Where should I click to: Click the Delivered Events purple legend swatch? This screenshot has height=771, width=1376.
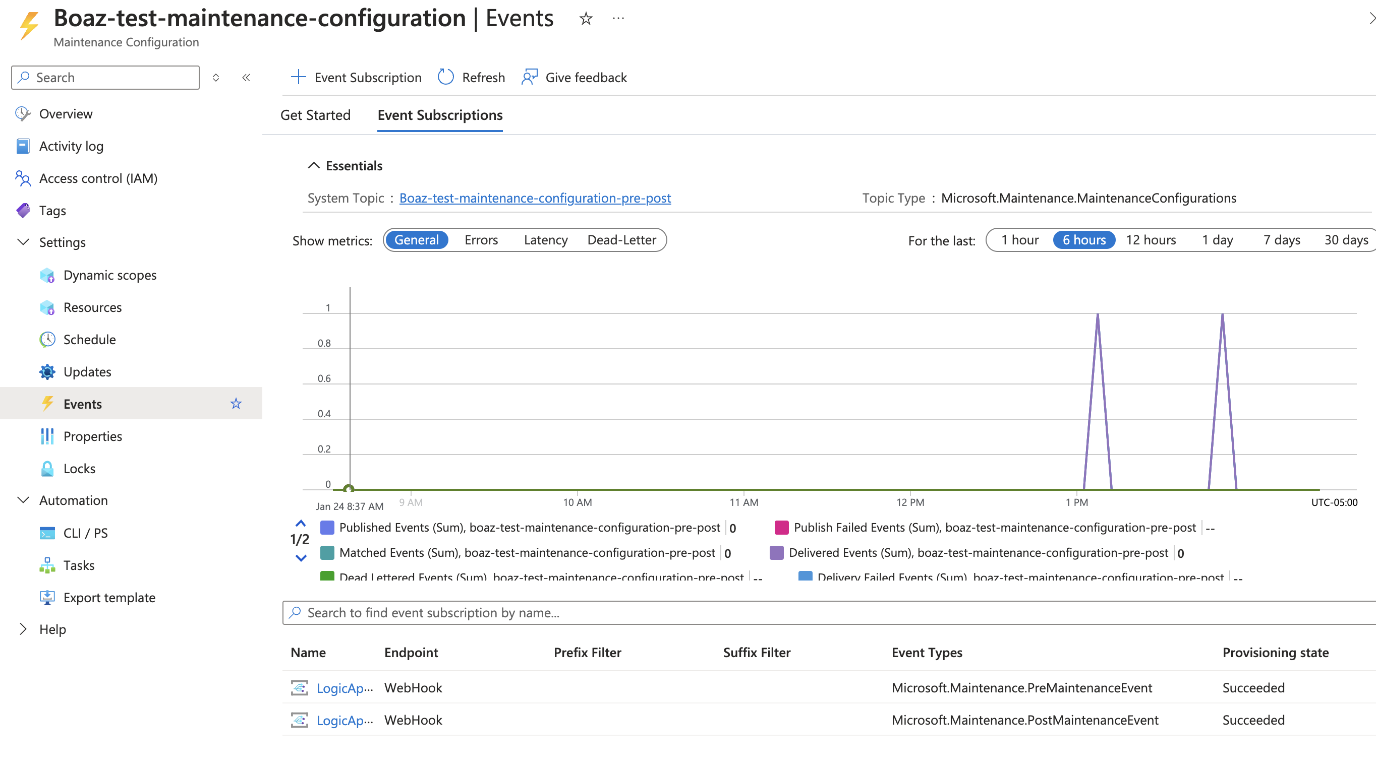[x=776, y=553]
